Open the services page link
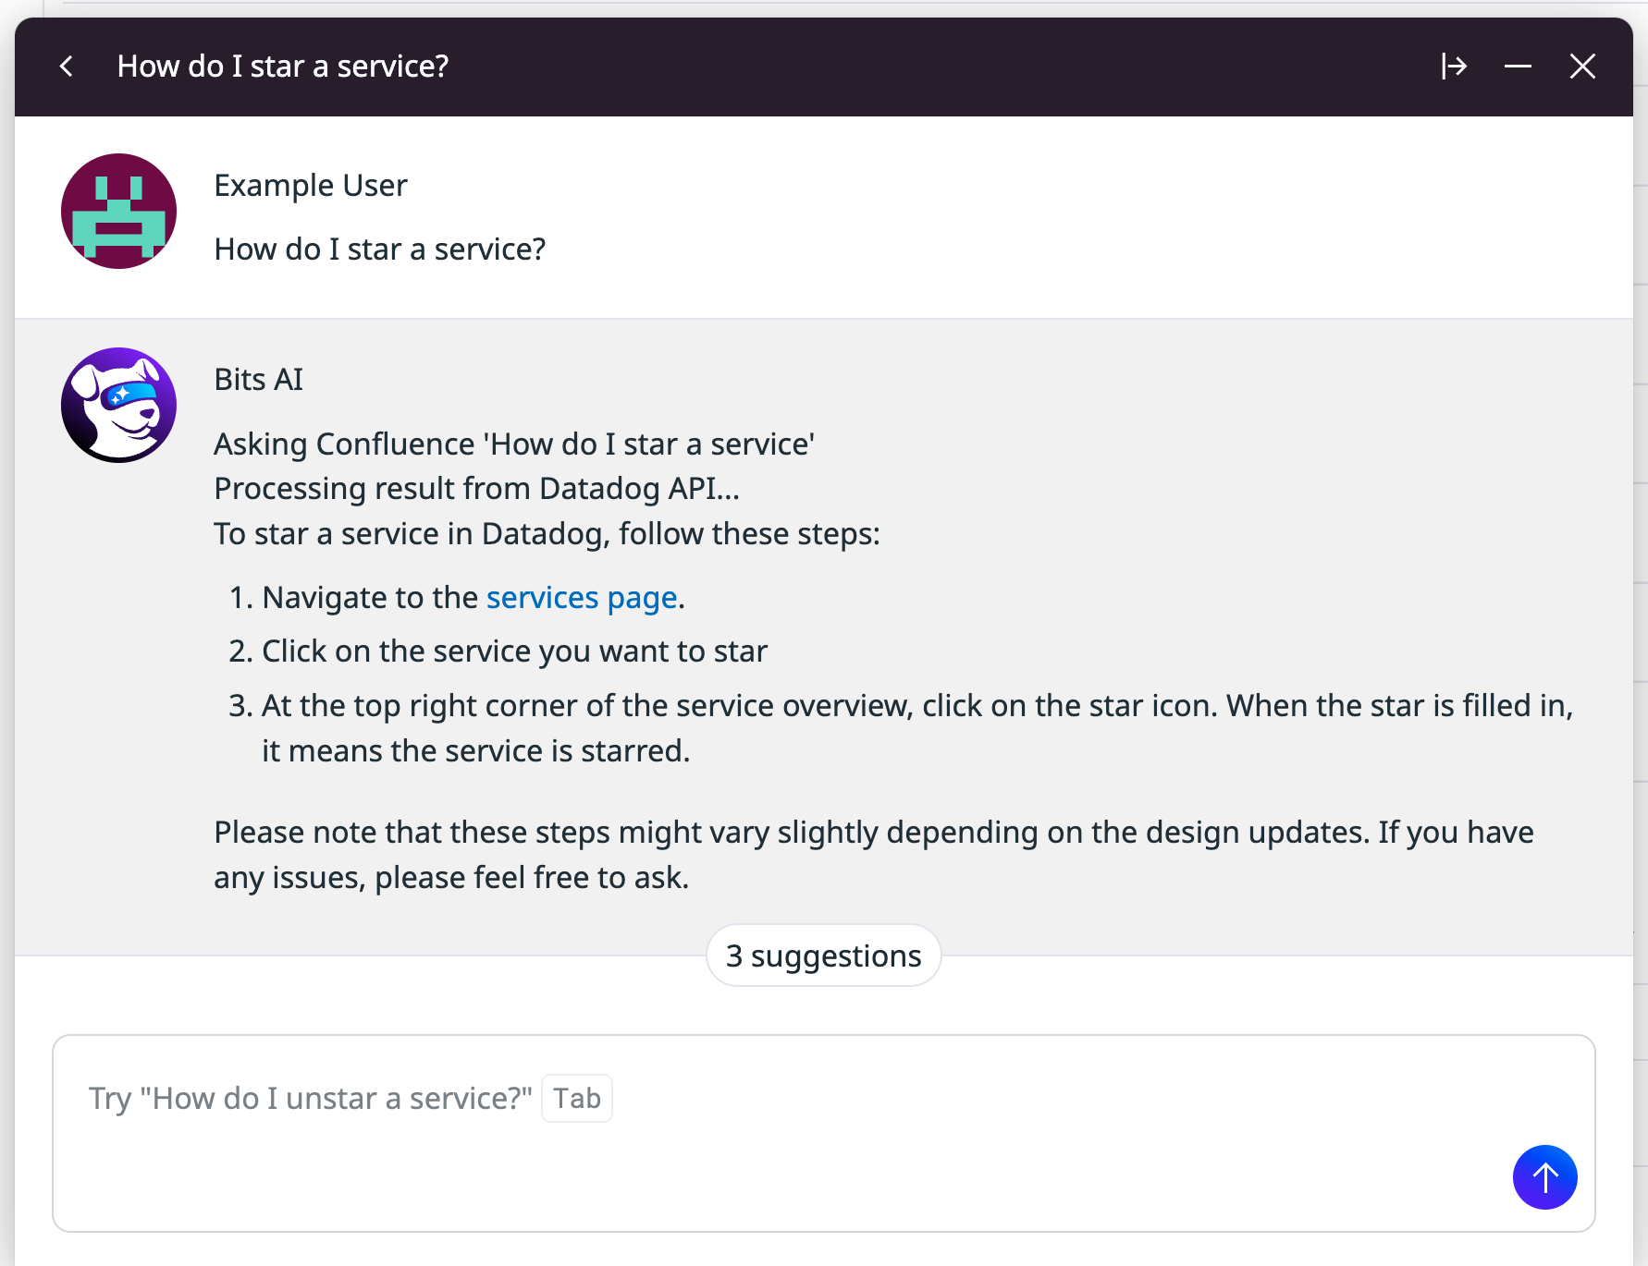The image size is (1648, 1266). pos(582,598)
